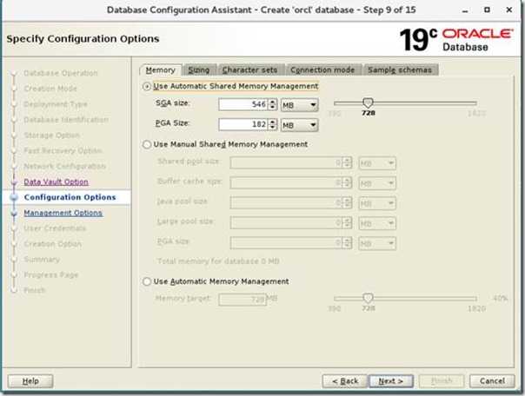Click the Summary step
This screenshot has height=396, width=525.
point(42,260)
